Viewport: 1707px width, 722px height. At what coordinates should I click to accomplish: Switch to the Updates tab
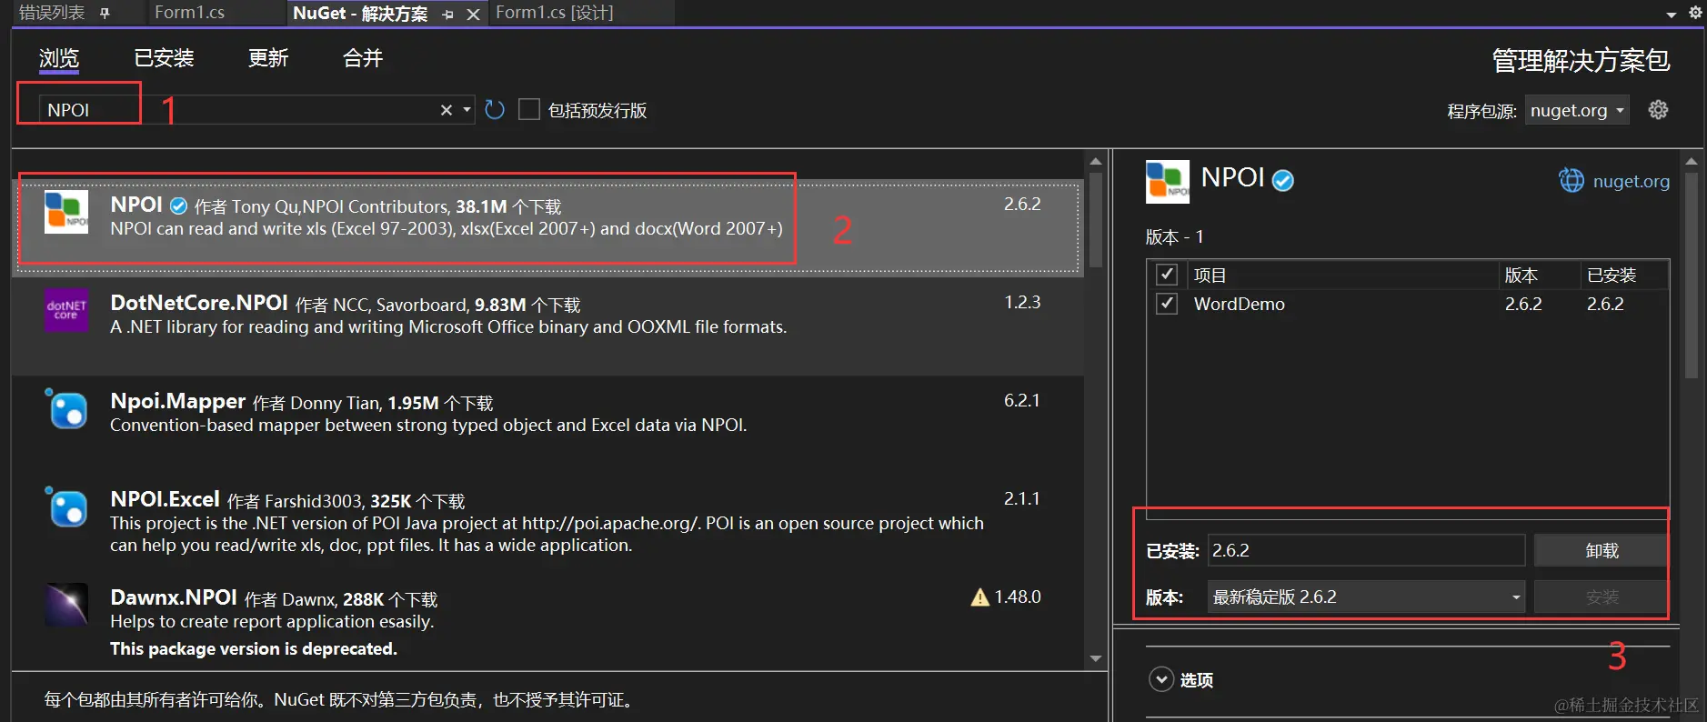(268, 58)
